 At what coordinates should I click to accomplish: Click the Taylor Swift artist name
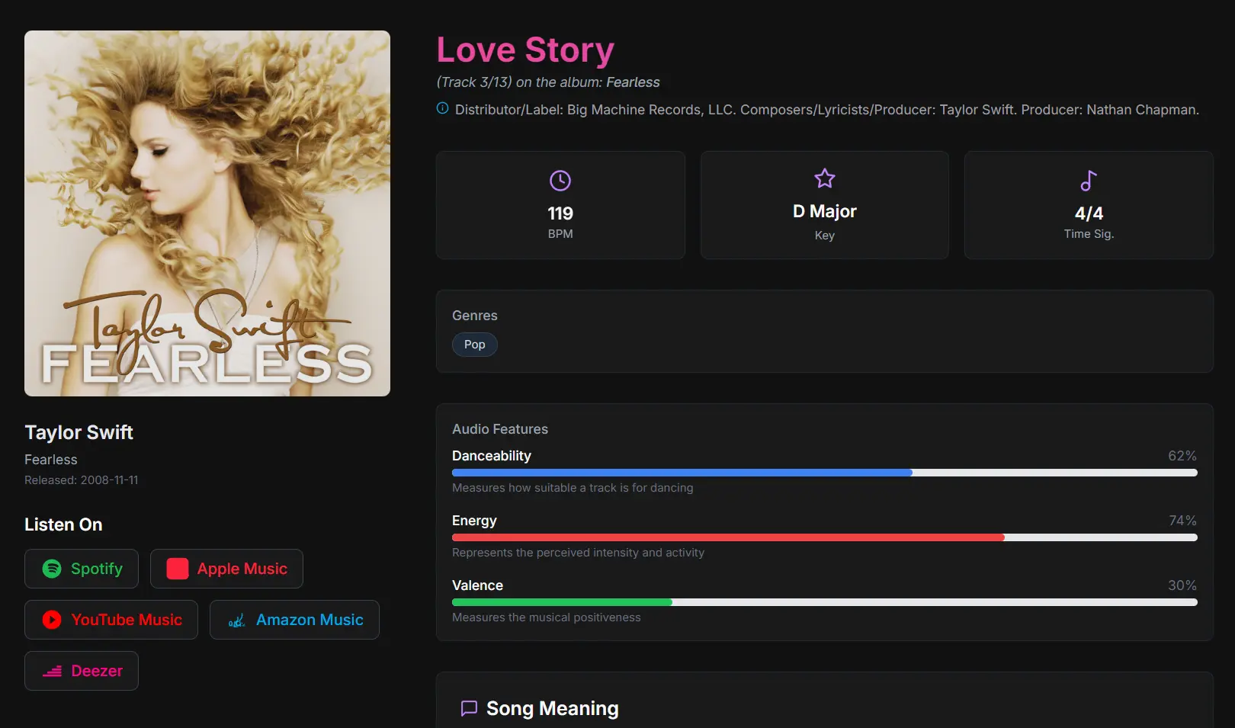[x=79, y=432]
